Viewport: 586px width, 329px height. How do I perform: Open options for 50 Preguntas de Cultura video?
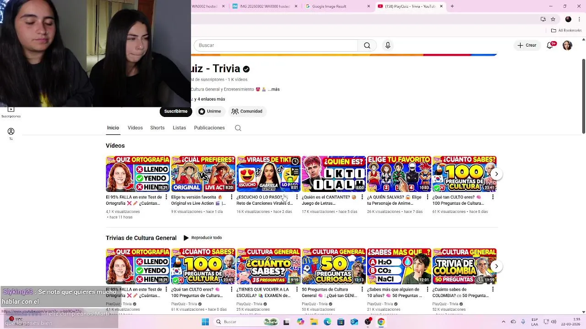(362, 289)
